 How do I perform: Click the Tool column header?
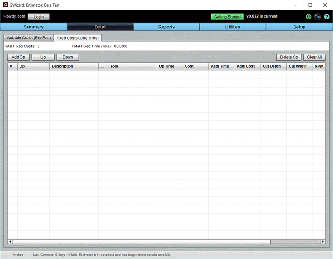[x=133, y=66]
